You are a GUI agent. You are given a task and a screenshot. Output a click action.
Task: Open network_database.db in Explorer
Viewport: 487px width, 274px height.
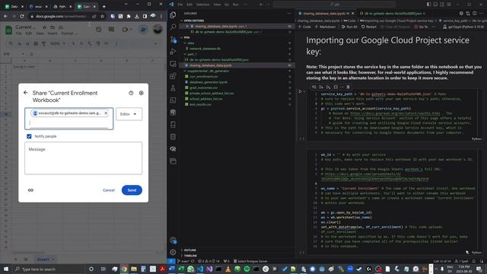pyautogui.click(x=205, y=49)
